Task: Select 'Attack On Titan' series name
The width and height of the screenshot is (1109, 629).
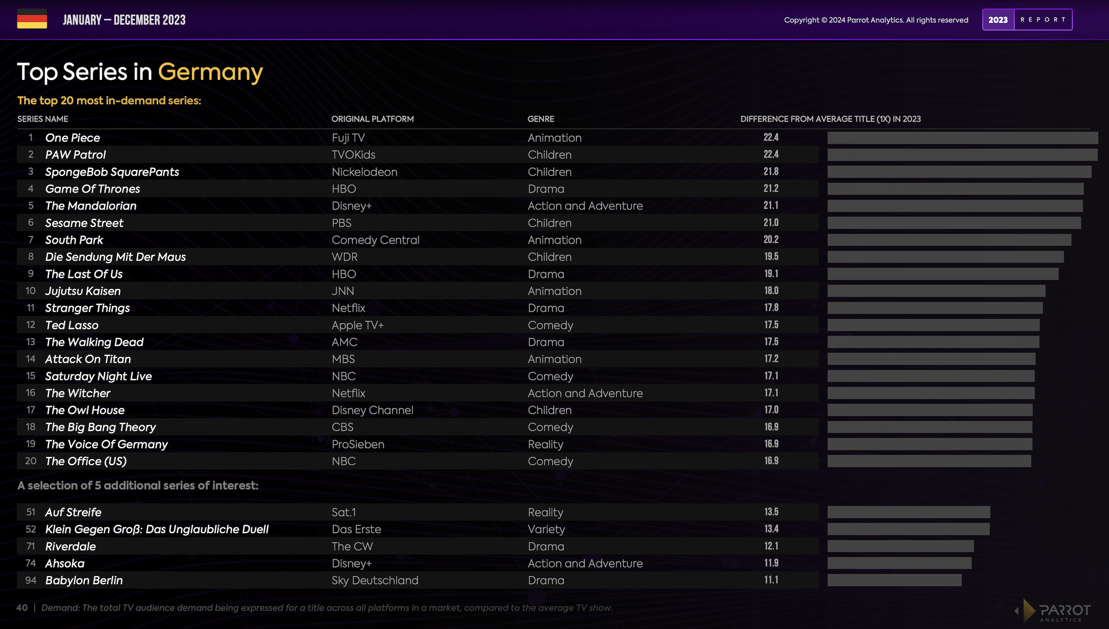Action: pyautogui.click(x=88, y=359)
